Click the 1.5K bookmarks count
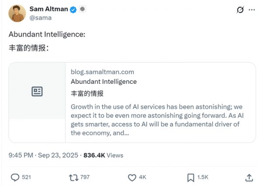The height and width of the screenshot is (186, 262). point(203,178)
